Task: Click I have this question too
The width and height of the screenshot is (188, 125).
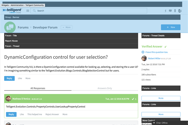Action: [x=157, y=52]
